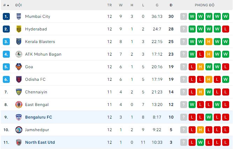Open the North East Utd team link
Viewport: 233px width, 149px height.
click(x=40, y=142)
